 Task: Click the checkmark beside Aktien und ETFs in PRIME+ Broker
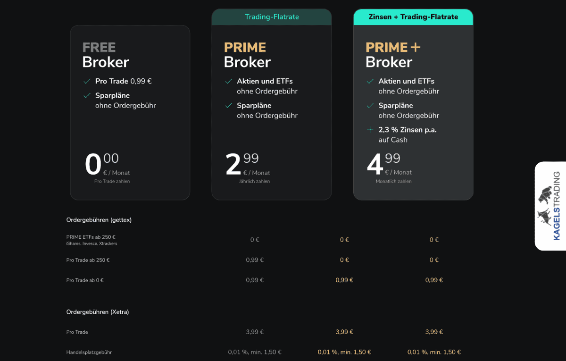click(x=370, y=81)
